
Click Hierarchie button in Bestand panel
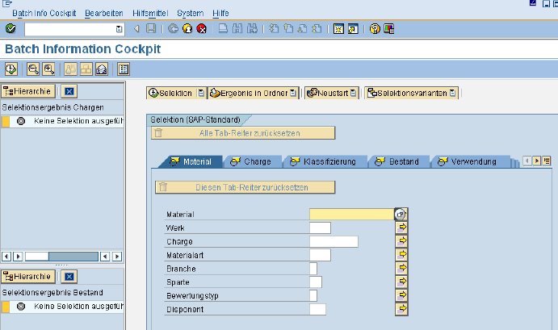point(28,277)
